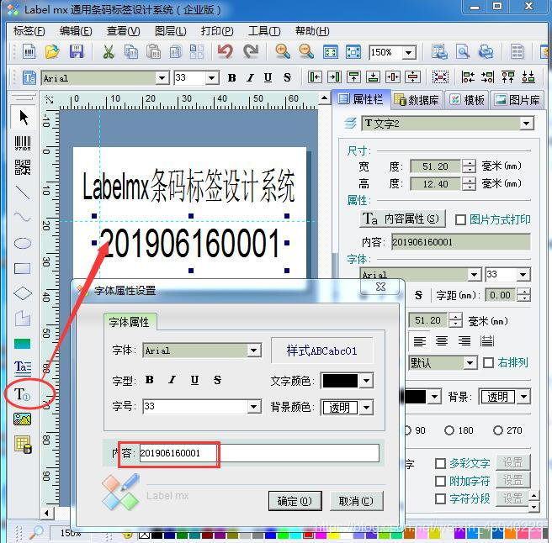552x543 pixels.
Task: Zoom out with minus magnifier
Action: [306, 52]
